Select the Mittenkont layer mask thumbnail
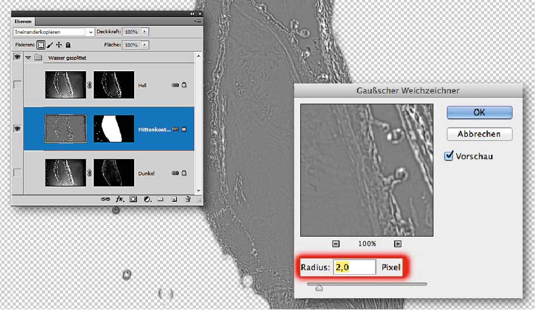The width and height of the screenshot is (535, 310). 114,129
